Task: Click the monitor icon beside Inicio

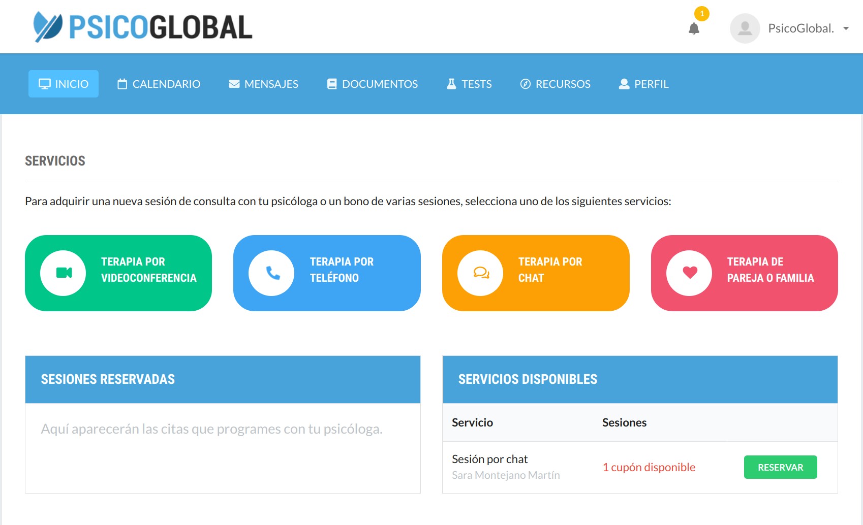Action: tap(45, 84)
